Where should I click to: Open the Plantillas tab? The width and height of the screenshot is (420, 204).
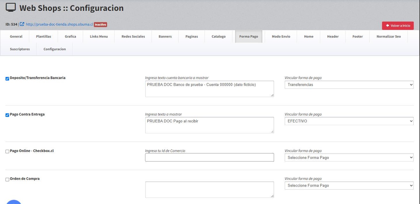(x=43, y=36)
